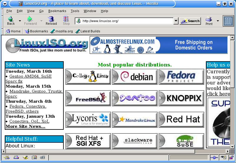Open Composer icon in status bar
This screenshot has height=163, width=236.
[x=25, y=157]
